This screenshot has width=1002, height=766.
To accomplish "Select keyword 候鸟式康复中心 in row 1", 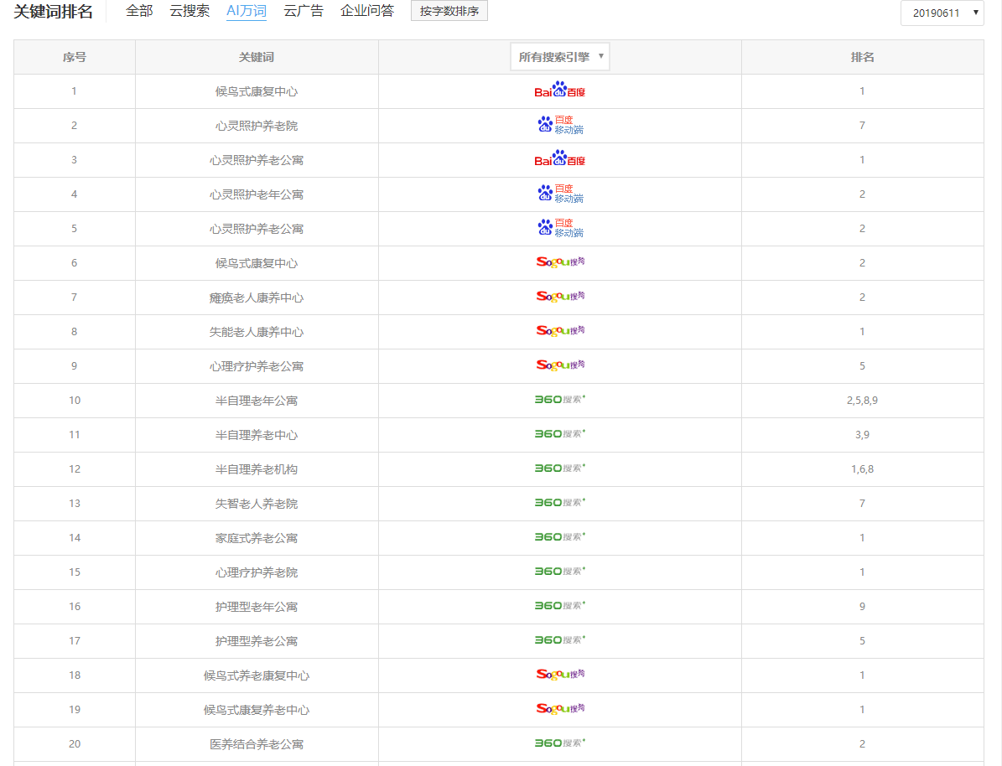I will click(257, 91).
